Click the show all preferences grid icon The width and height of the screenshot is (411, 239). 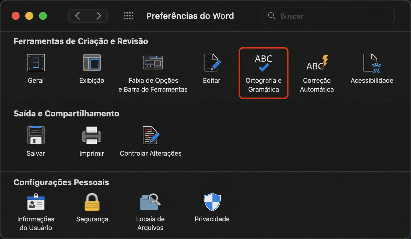pyautogui.click(x=128, y=16)
